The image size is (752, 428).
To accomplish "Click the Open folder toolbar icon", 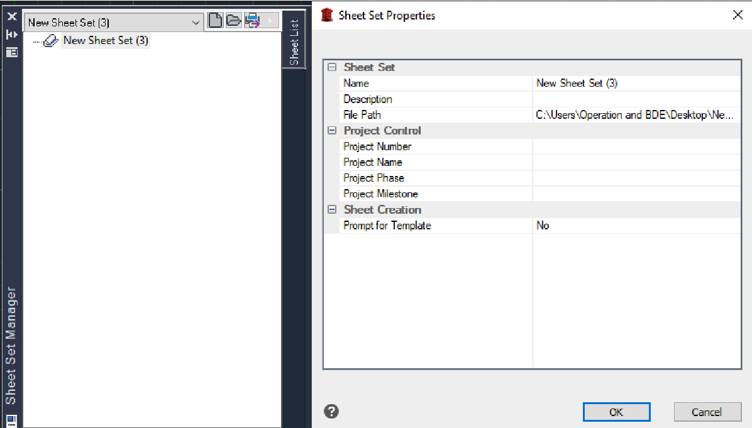I will 234,21.
